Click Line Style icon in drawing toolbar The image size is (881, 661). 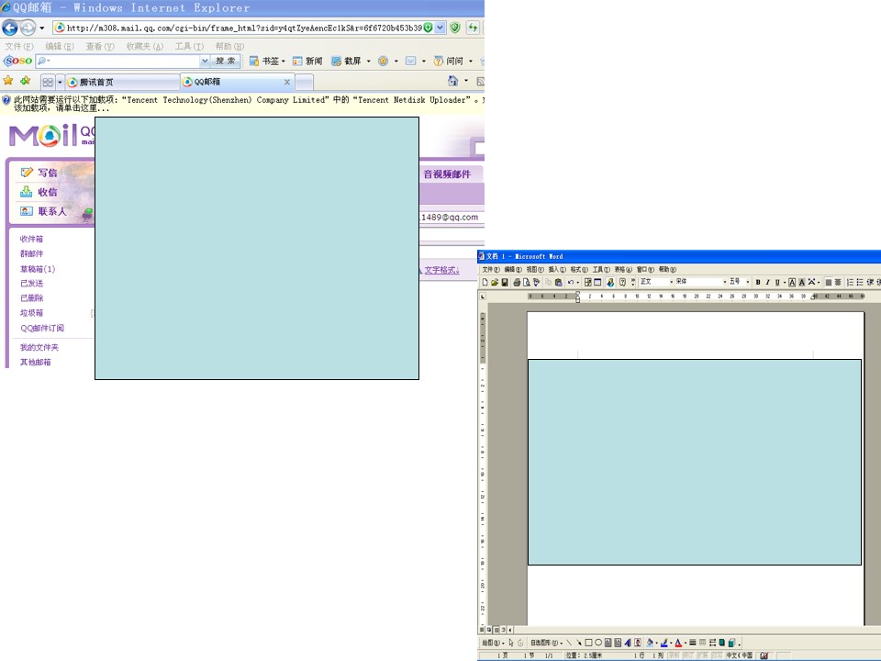(x=693, y=643)
